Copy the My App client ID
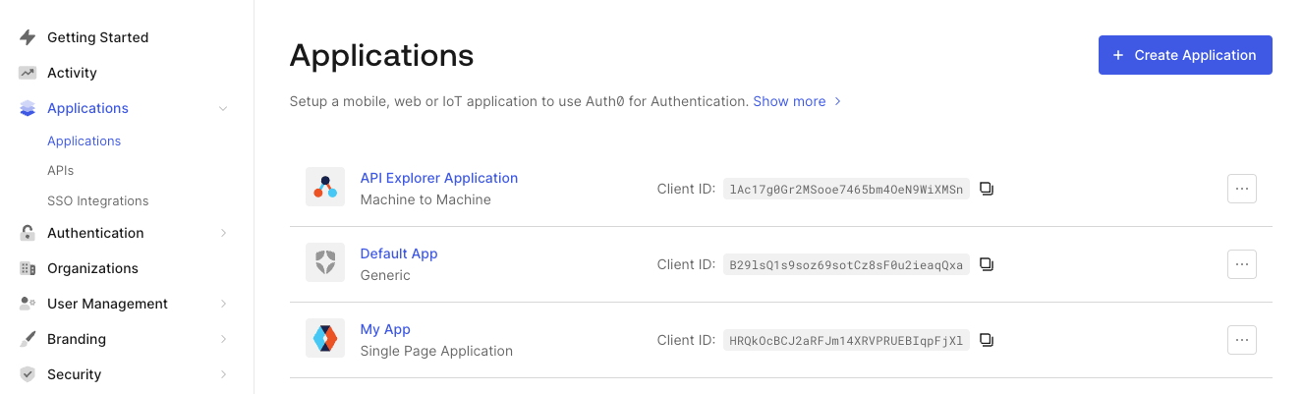This screenshot has width=1303, height=394. click(x=987, y=340)
